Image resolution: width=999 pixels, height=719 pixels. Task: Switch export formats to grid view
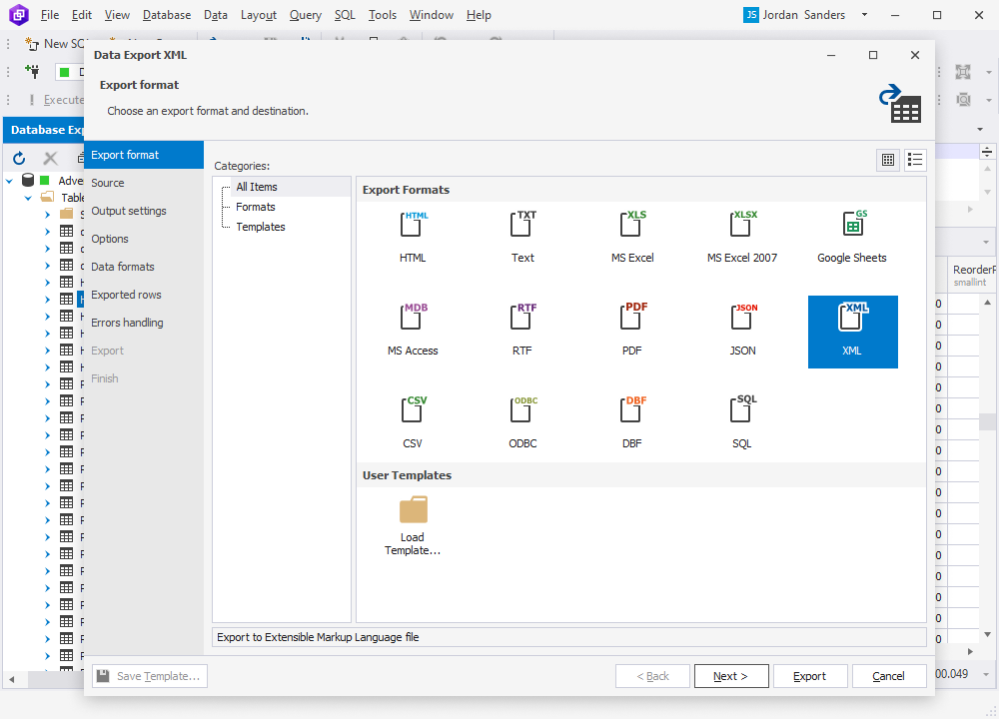point(887,160)
